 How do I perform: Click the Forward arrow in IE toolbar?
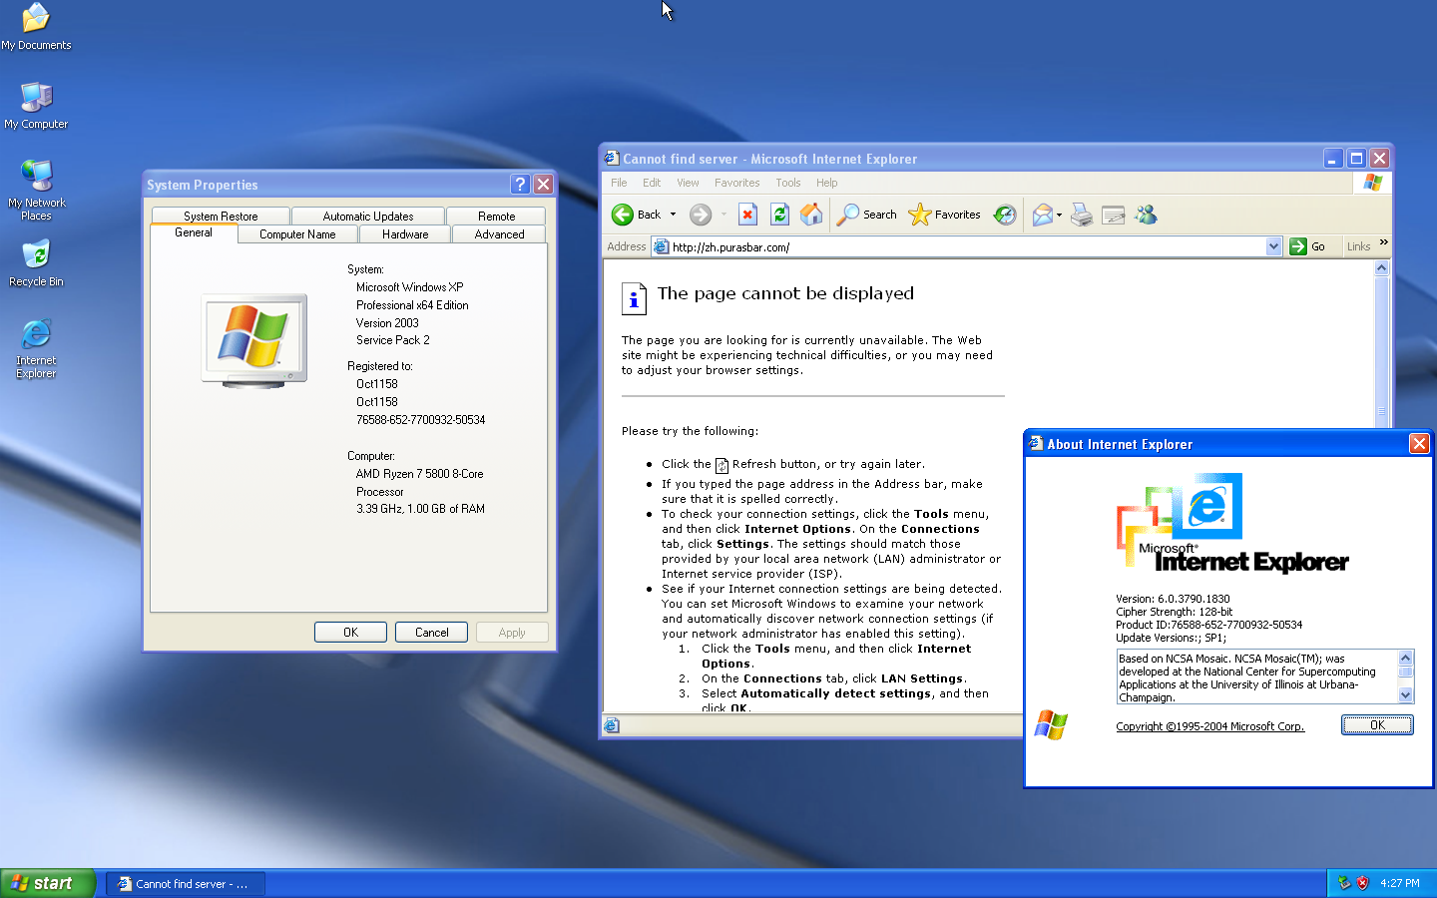pyautogui.click(x=701, y=215)
